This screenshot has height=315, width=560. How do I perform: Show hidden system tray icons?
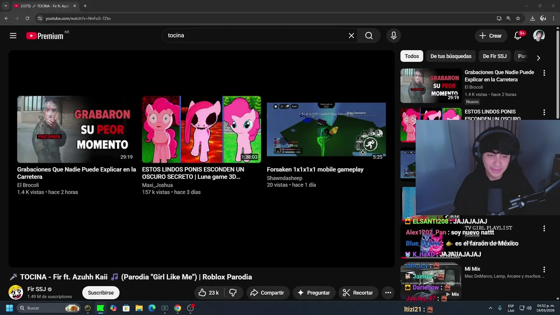click(490, 308)
